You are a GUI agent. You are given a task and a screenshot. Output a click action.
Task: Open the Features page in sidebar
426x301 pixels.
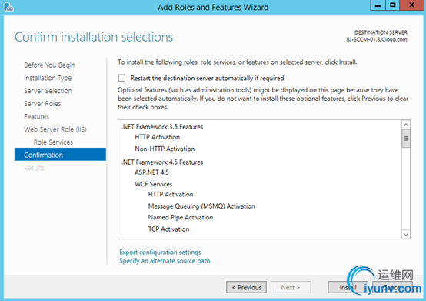(x=36, y=116)
